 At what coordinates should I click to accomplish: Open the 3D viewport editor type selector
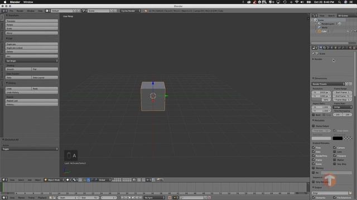pos(4,180)
